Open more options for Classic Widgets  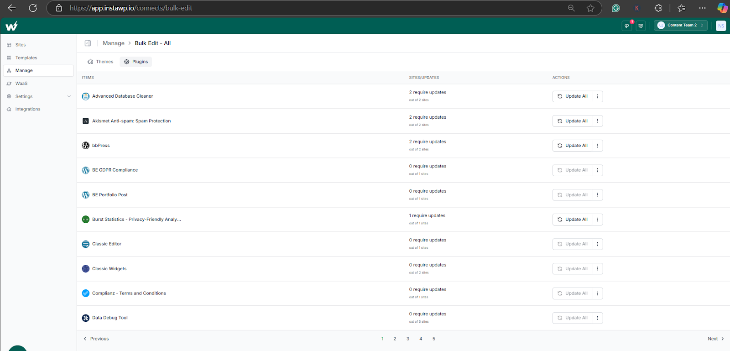[x=597, y=269]
